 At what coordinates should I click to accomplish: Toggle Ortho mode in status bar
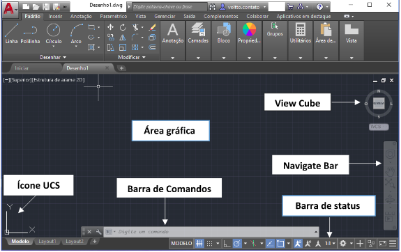[x=227, y=244]
